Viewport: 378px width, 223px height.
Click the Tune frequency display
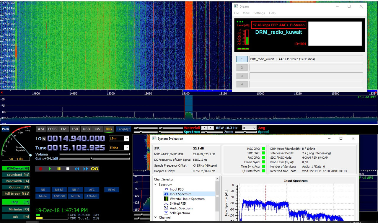(76, 148)
